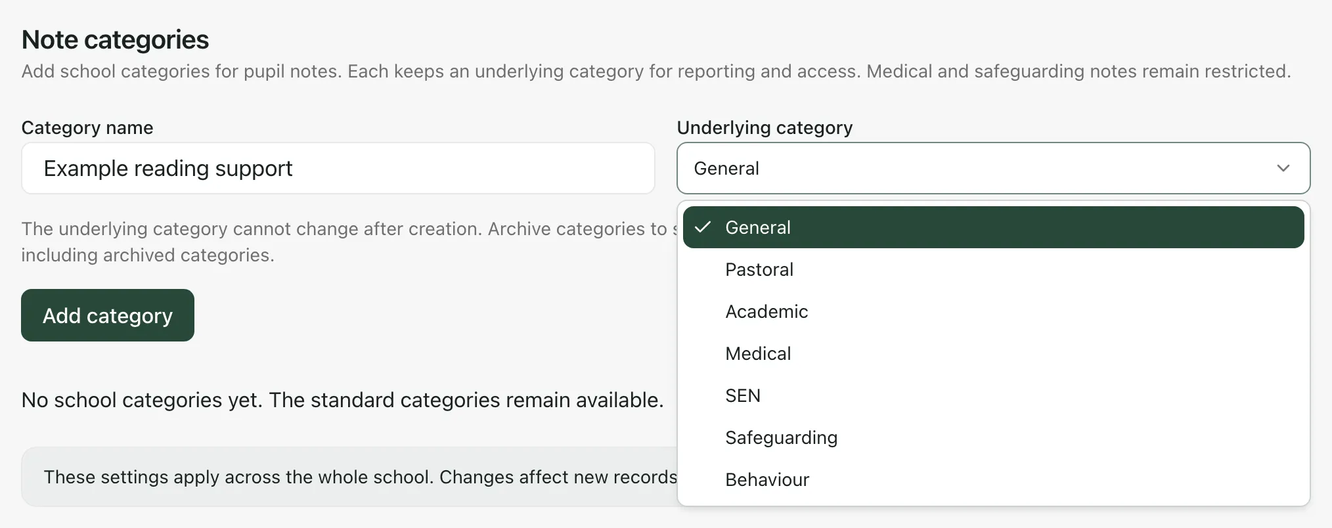This screenshot has width=1332, height=528.
Task: Pick the SEN underlying category
Action: [x=993, y=395]
